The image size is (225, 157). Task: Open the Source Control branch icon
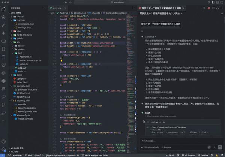[3, 105]
